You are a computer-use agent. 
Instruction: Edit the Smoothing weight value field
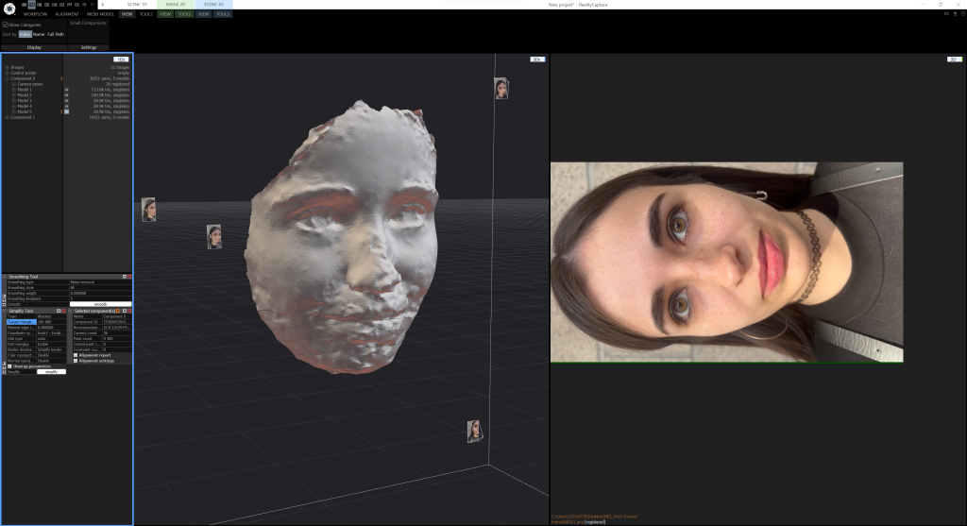pos(100,294)
